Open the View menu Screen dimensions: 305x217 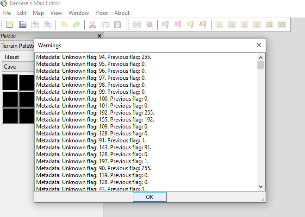pos(56,13)
